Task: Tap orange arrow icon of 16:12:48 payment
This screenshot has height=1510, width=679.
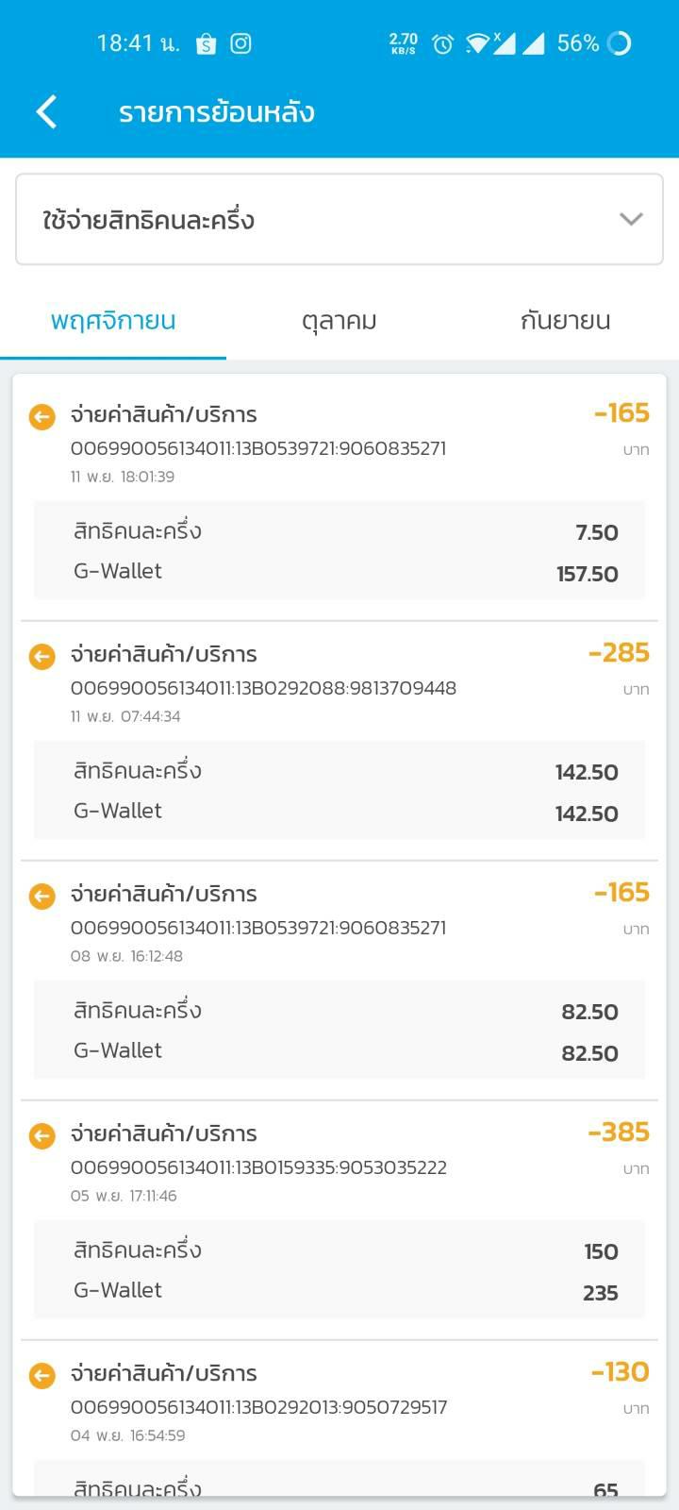Action: pyautogui.click(x=42, y=896)
